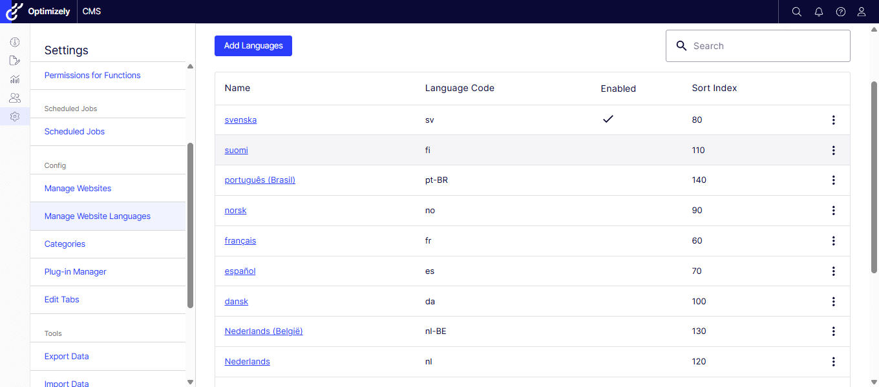Viewport: 879px width, 387px height.
Task: Open notifications via the bell icon
Action: pyautogui.click(x=818, y=11)
